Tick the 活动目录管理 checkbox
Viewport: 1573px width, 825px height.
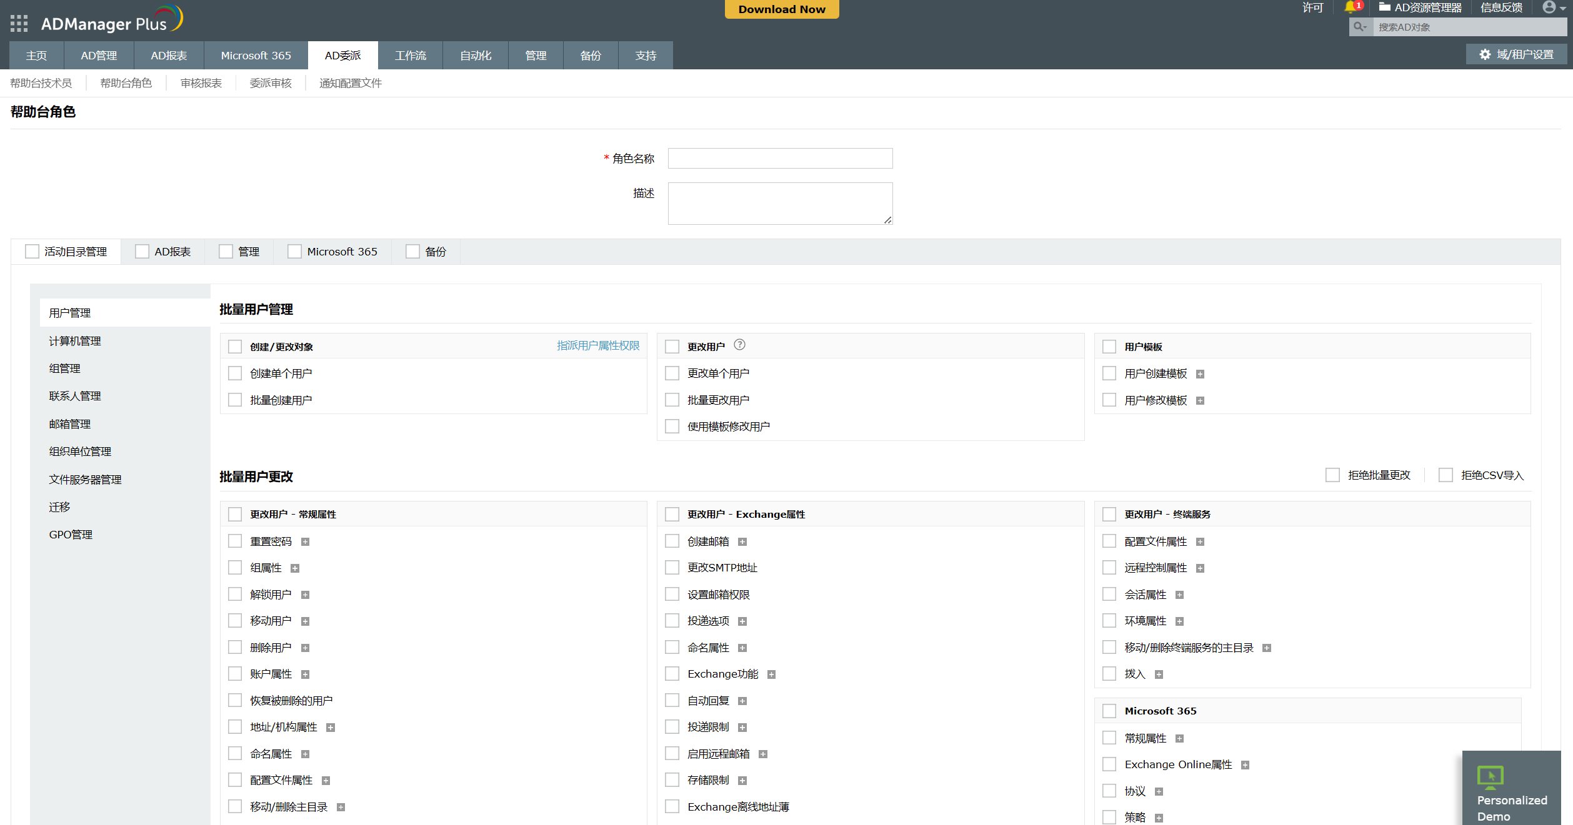click(32, 252)
